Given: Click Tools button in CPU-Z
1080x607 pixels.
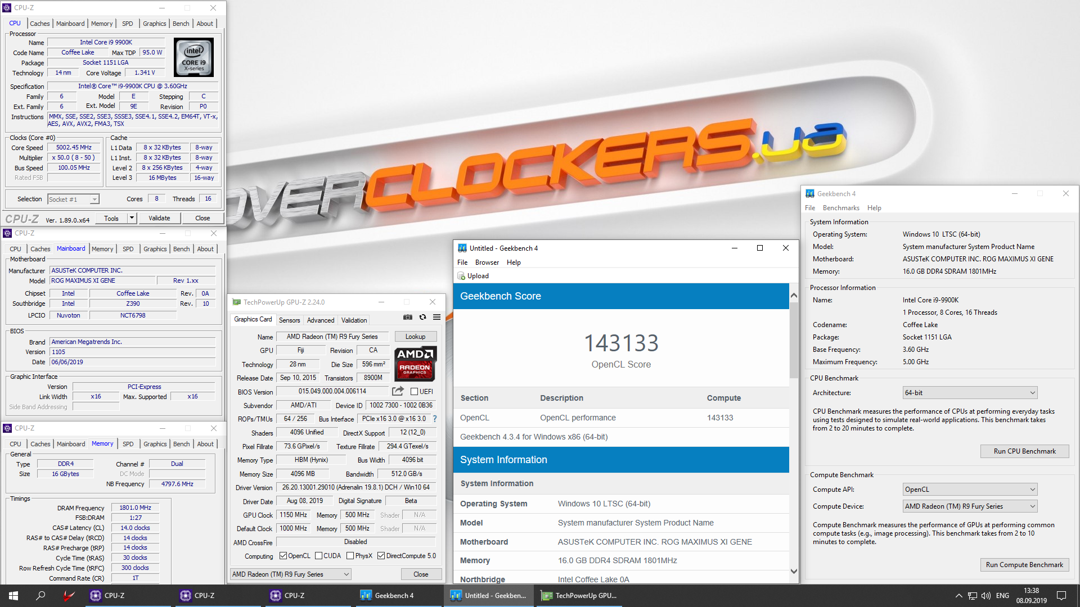Looking at the screenshot, I should point(111,218).
